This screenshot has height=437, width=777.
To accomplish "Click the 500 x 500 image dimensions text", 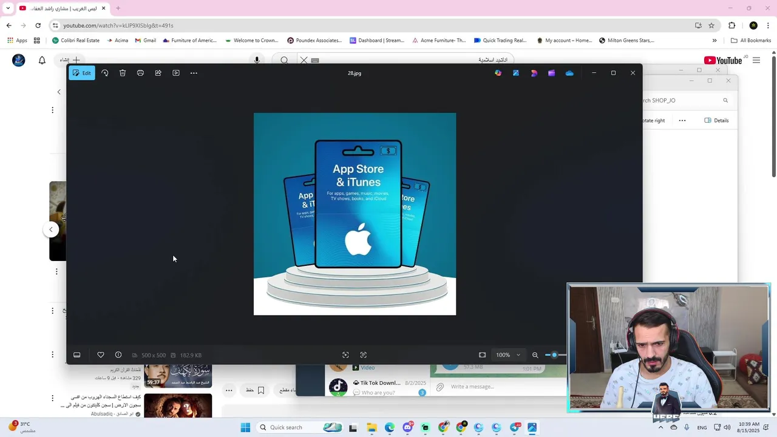I will (x=154, y=355).
